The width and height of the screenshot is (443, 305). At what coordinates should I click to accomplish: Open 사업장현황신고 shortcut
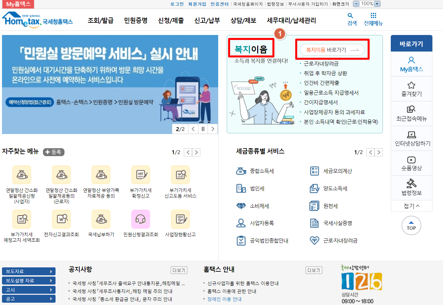pyautogui.click(x=181, y=224)
